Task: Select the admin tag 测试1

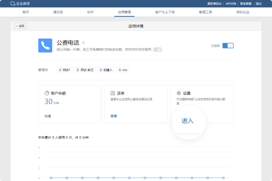Action: click(x=65, y=70)
